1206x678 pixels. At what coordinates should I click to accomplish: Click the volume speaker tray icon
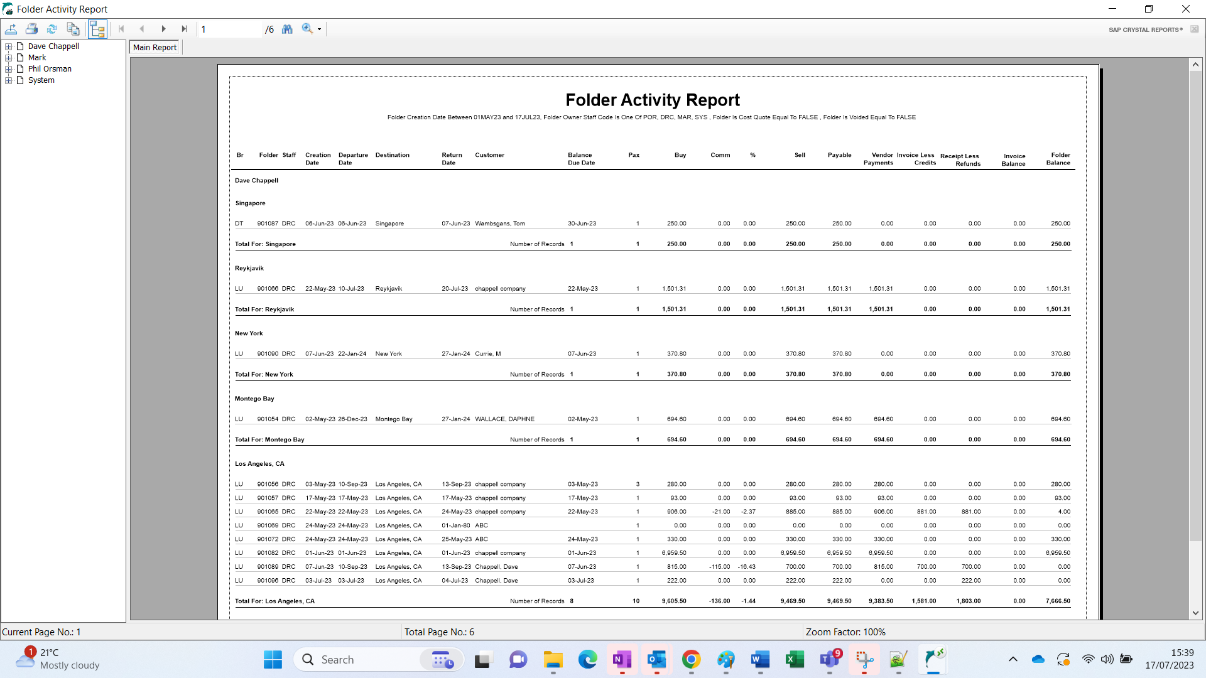1107,659
